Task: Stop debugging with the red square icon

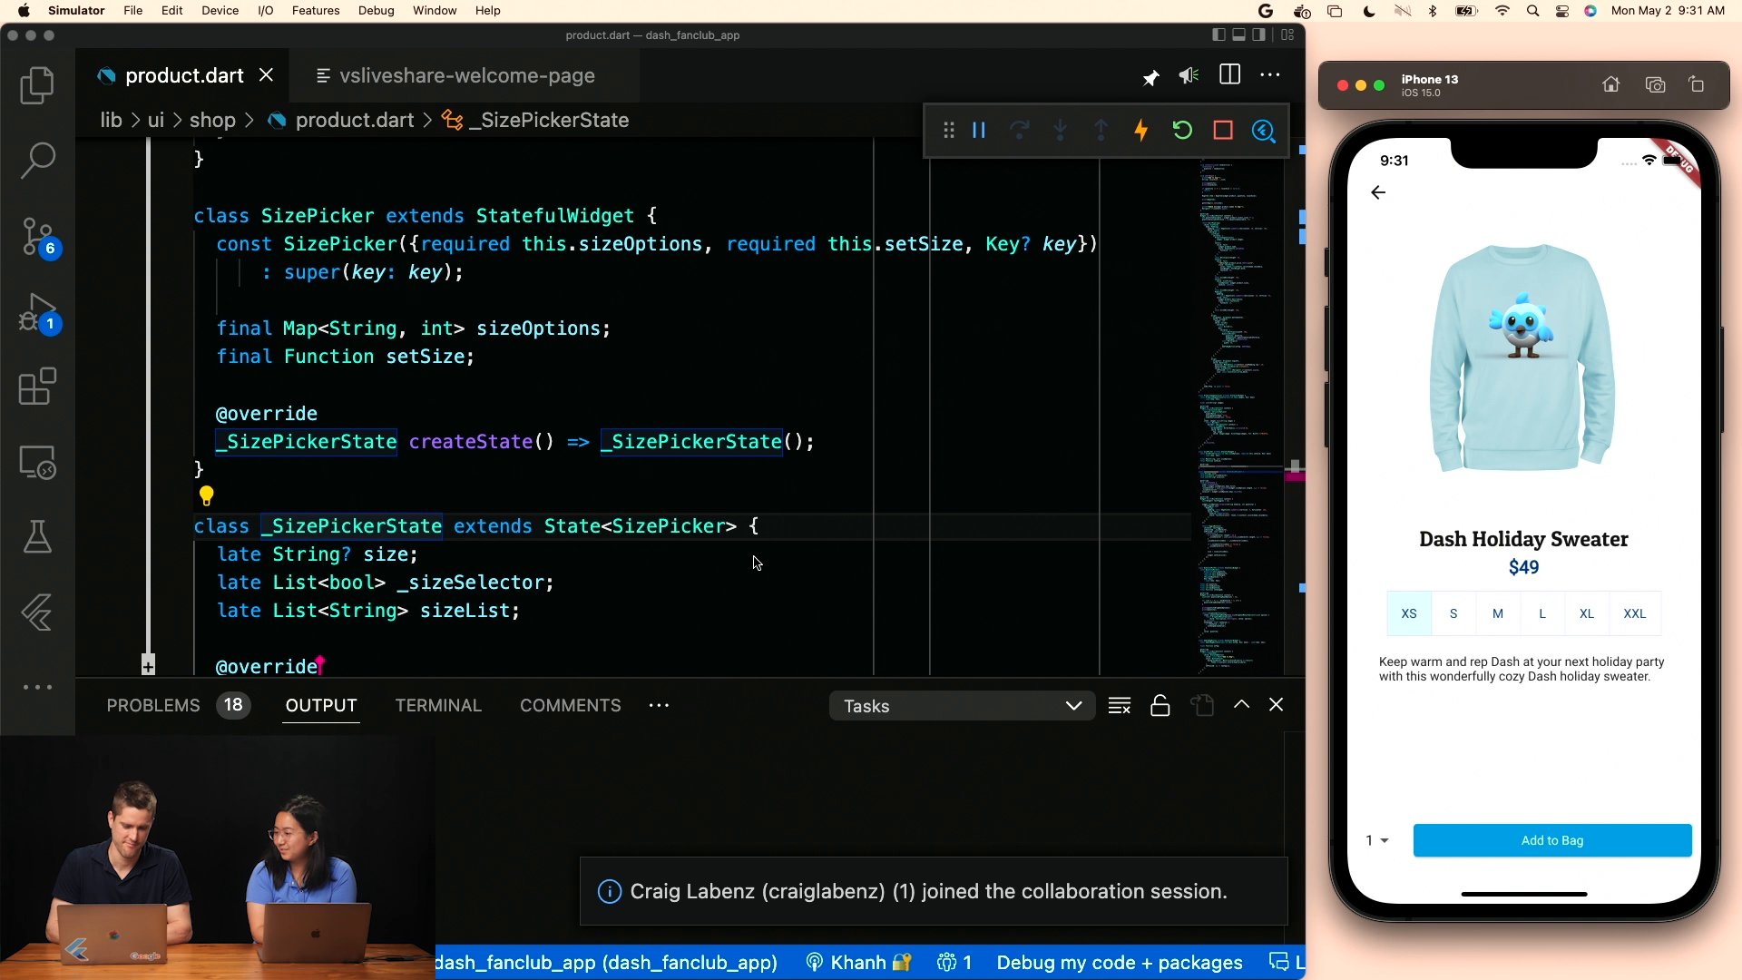Action: pos(1222,131)
